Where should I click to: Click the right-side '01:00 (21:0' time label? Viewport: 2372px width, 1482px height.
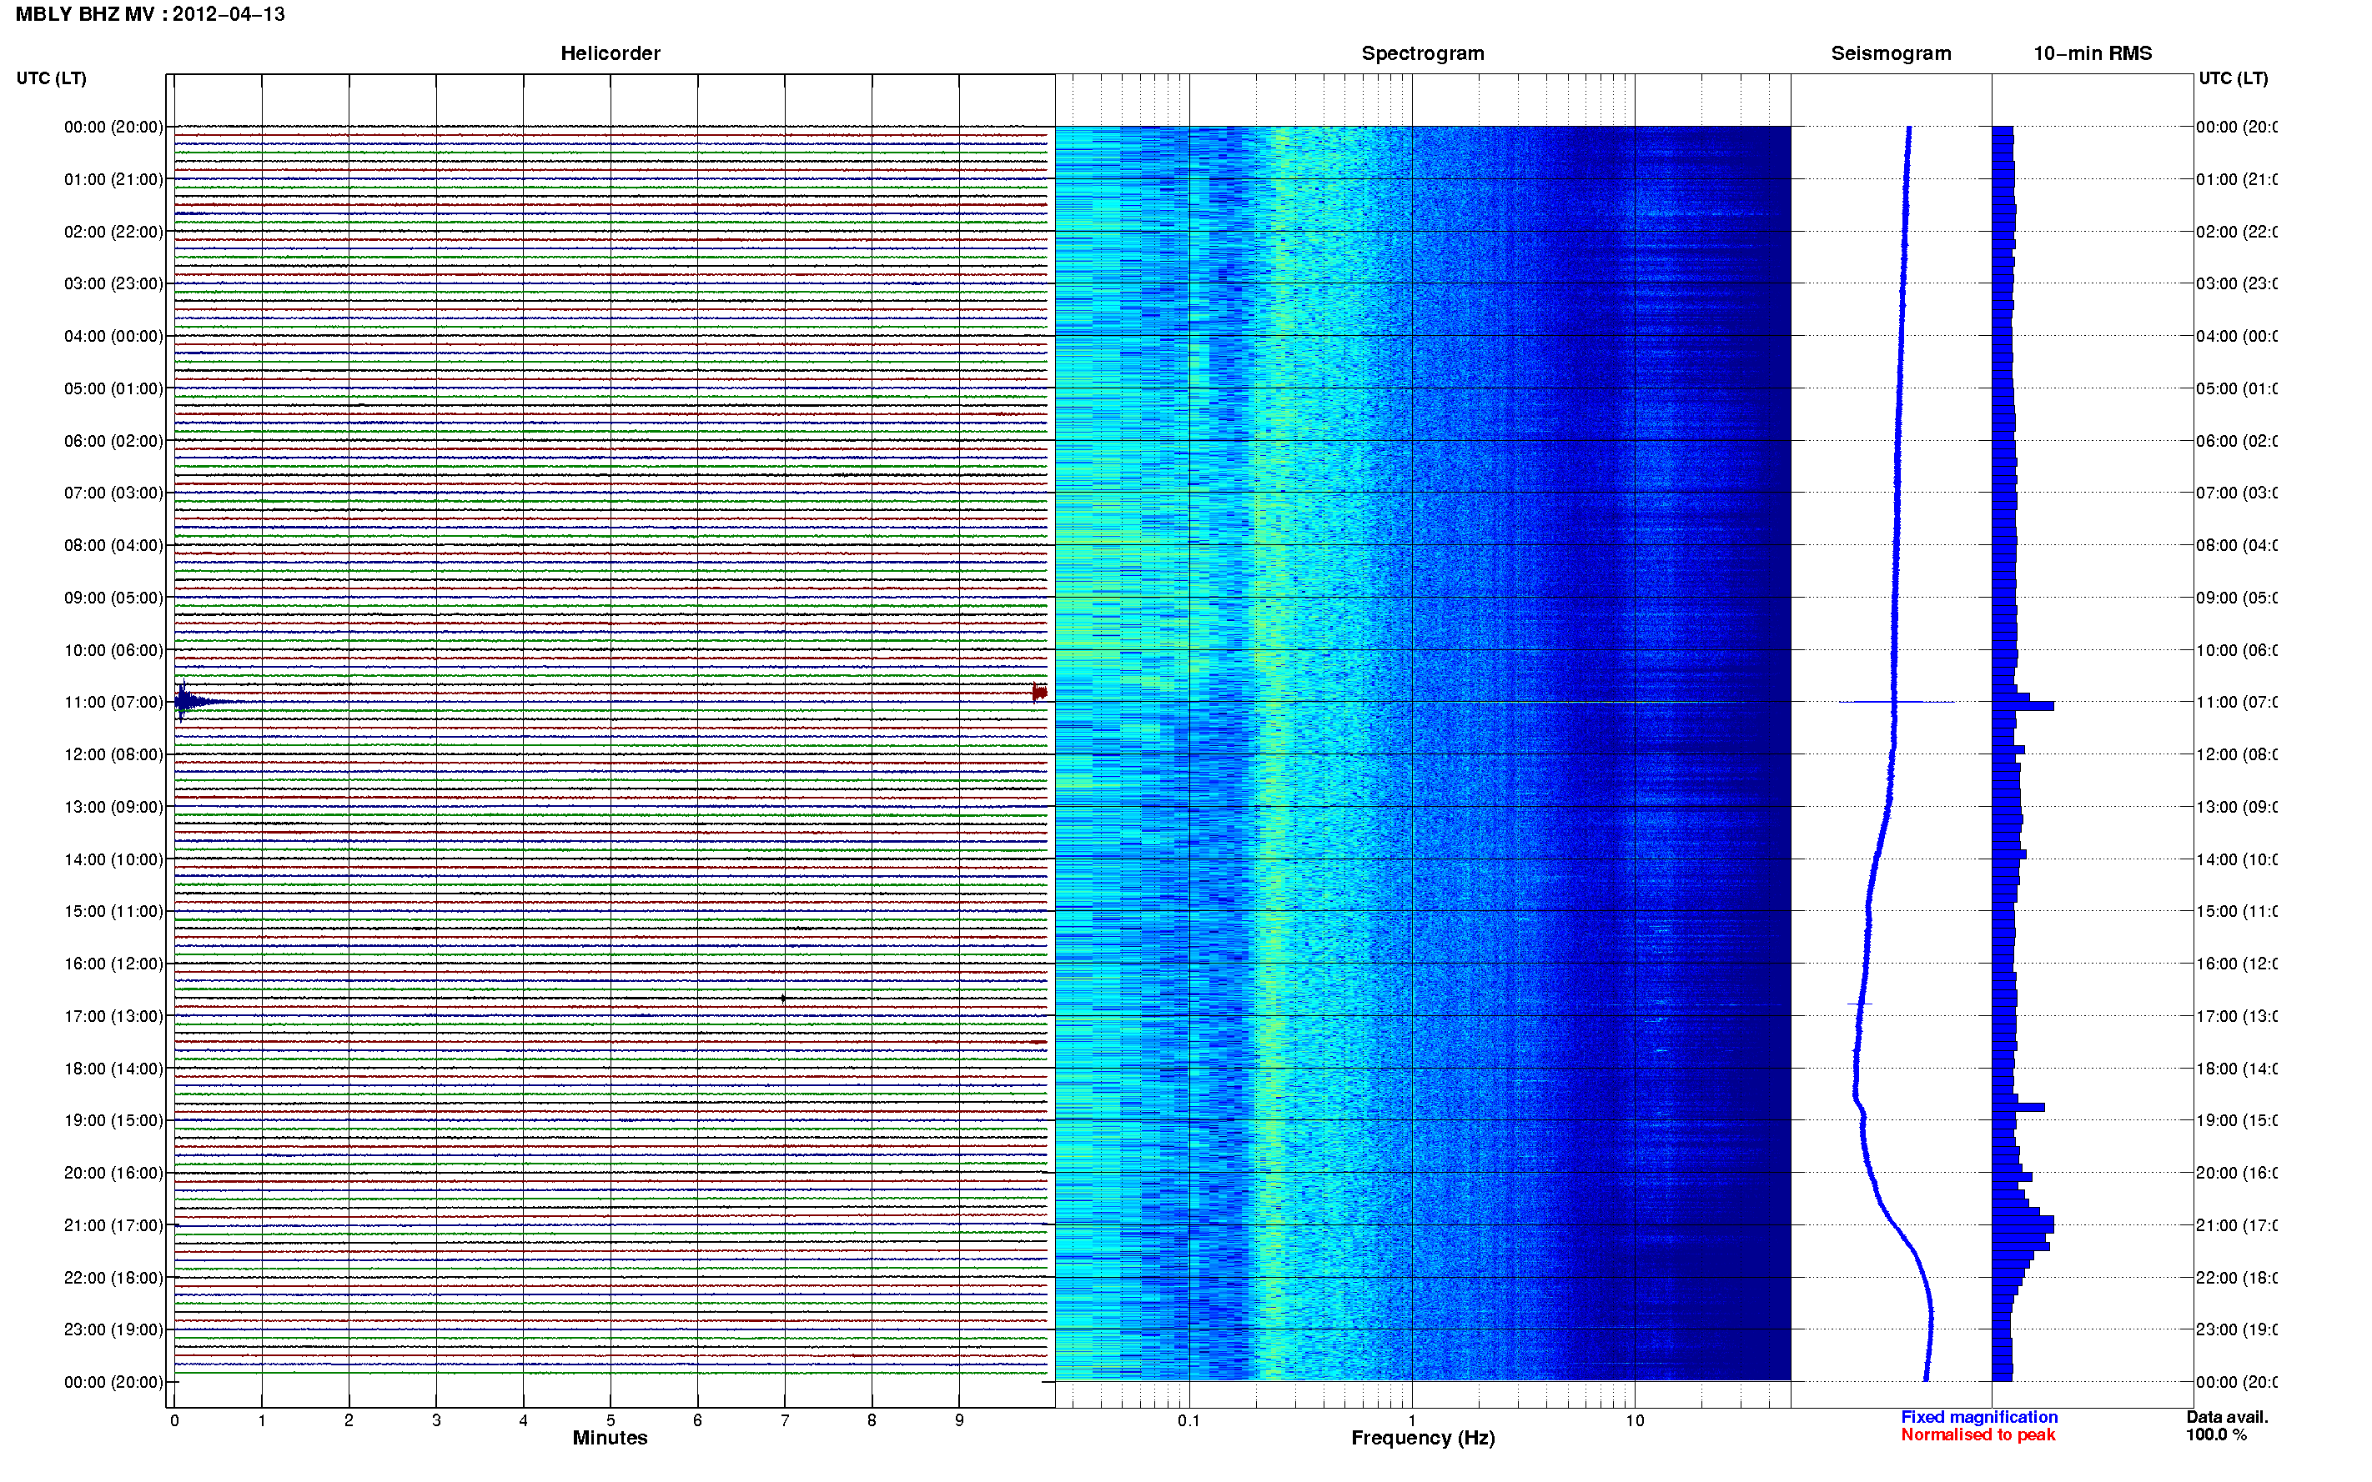pyautogui.click(x=2237, y=179)
